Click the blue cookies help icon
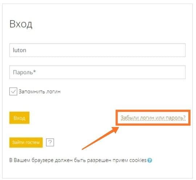This screenshot has width=196, height=180. pos(150,160)
